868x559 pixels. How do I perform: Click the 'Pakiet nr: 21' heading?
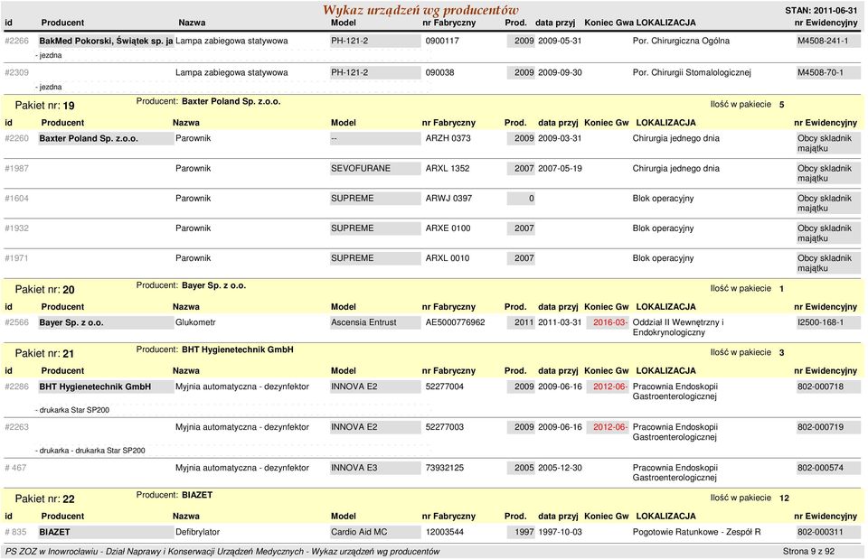(44, 354)
